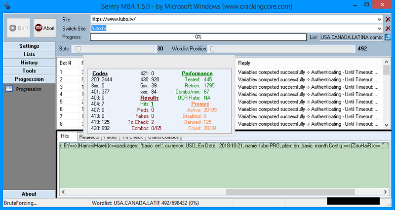Viewport: 395px width, 210px height.
Task: Expand the Switch Site dropdown
Action: point(380,29)
